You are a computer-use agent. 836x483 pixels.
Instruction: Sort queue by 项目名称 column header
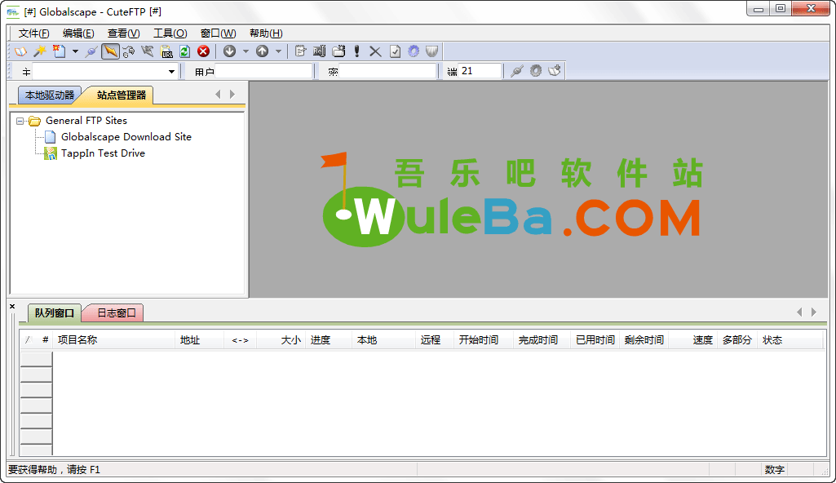point(114,340)
